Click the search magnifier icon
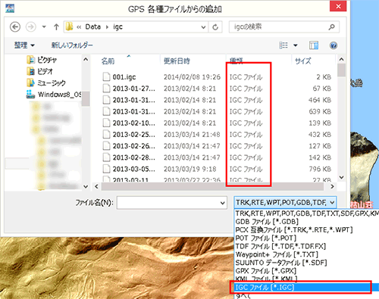 click(x=331, y=26)
